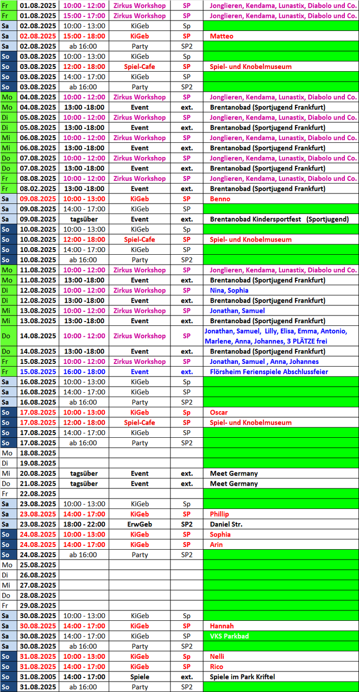The image size is (359, 692).
Task: Select the date cell 08.02.2025
Action: pyautogui.click(x=37, y=188)
